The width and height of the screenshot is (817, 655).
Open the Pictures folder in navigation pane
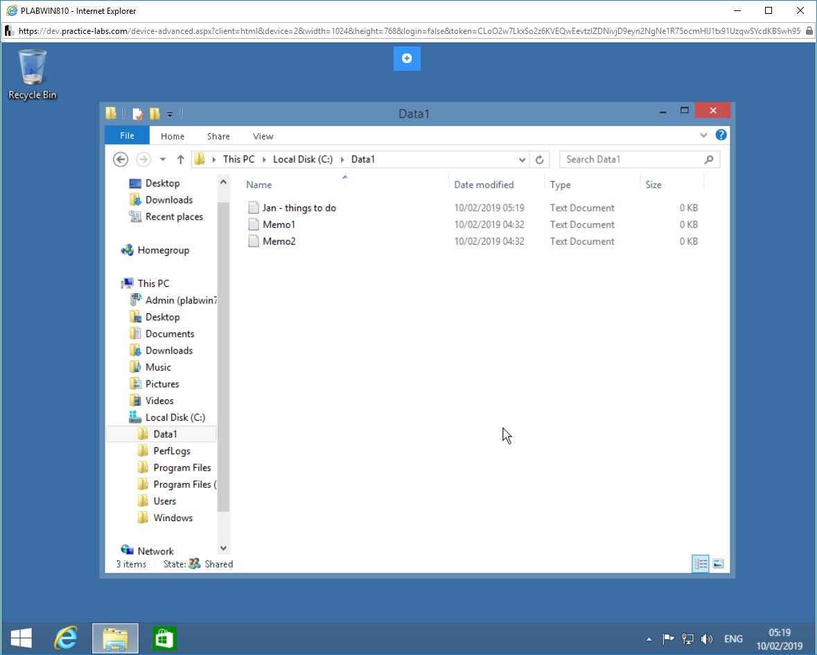162,383
